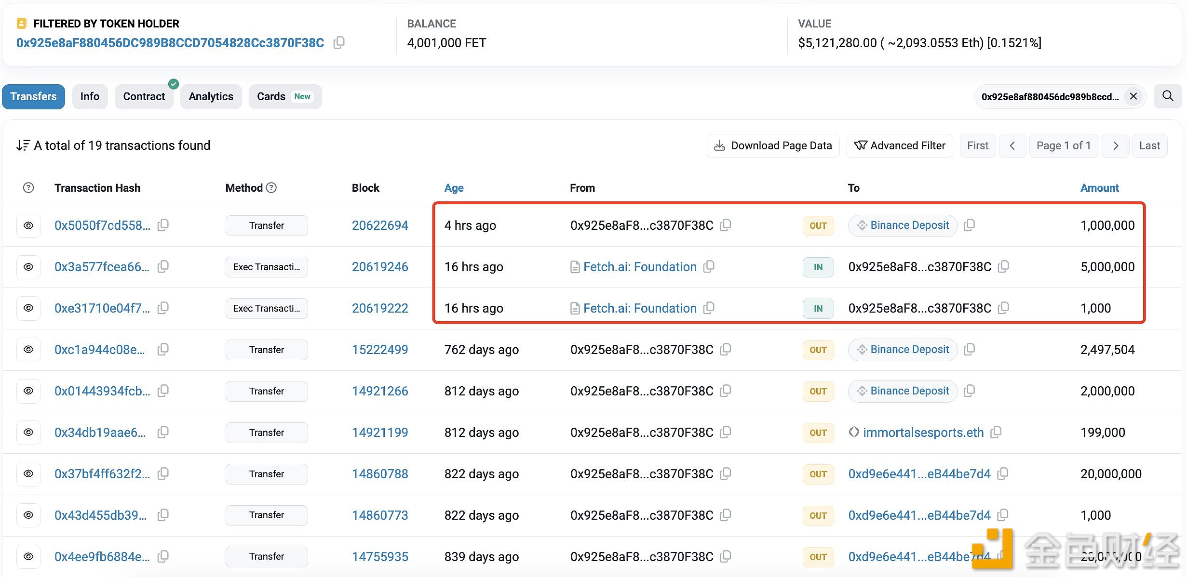
Task: Open Fetch.ai: Foundation in block 20619246 row
Action: tap(640, 267)
